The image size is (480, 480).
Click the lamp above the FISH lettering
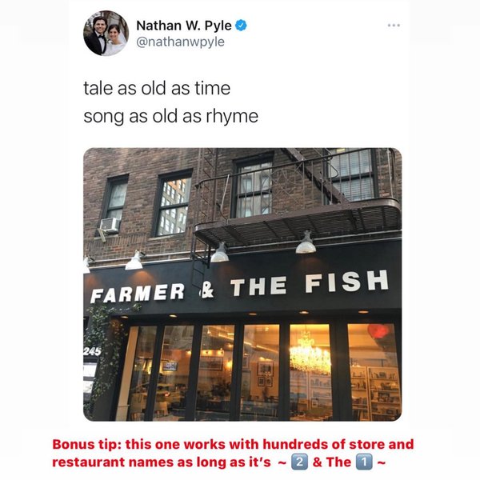(x=306, y=243)
